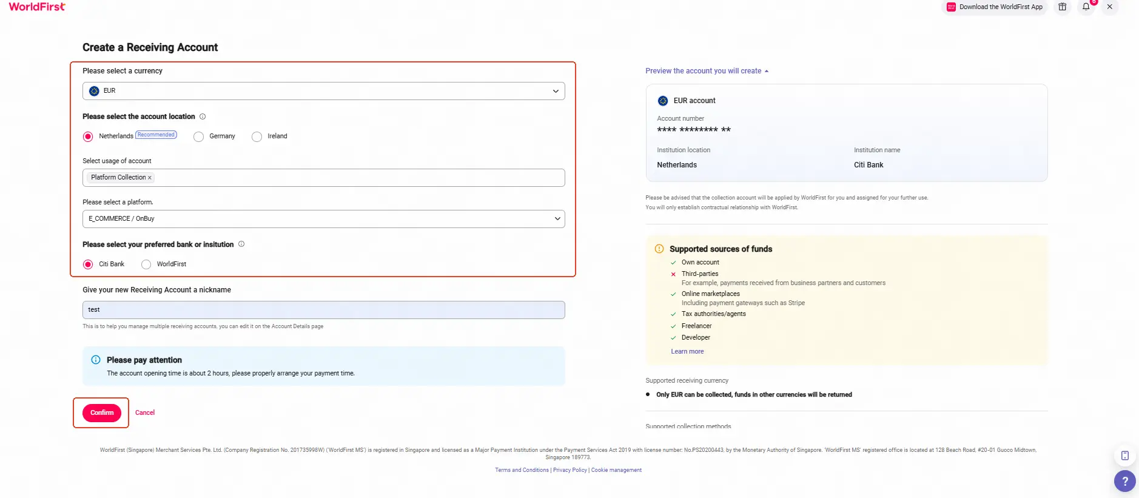Screen dimensions: 1139x498
Task: Click the checkmark beside Online marketplaces
Action: coord(673,294)
